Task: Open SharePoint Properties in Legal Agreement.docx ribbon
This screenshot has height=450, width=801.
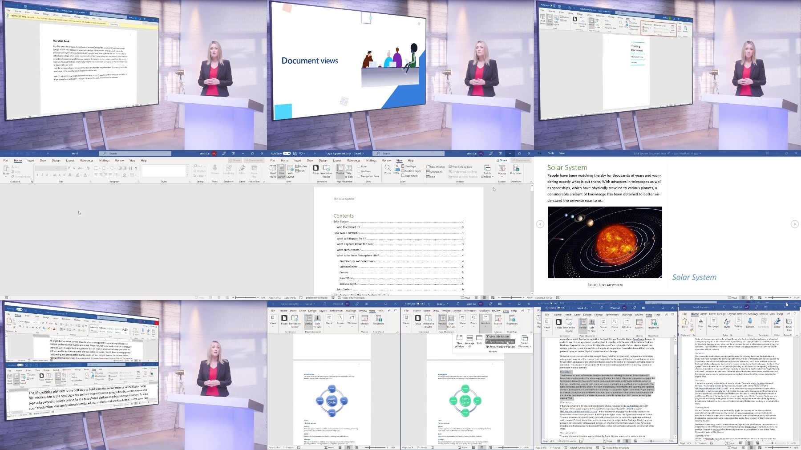Action: pos(516,170)
